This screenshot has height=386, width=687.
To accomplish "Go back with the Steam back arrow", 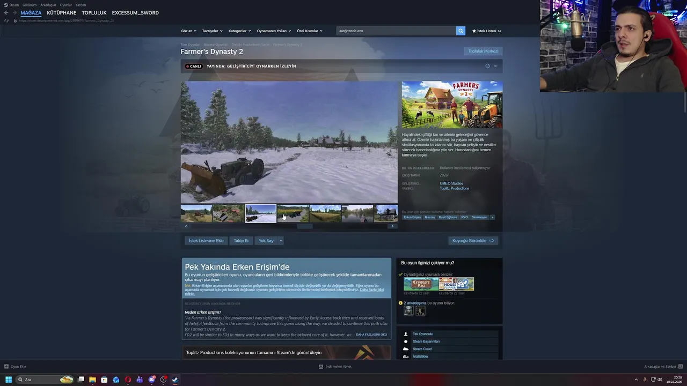I will (6, 12).
